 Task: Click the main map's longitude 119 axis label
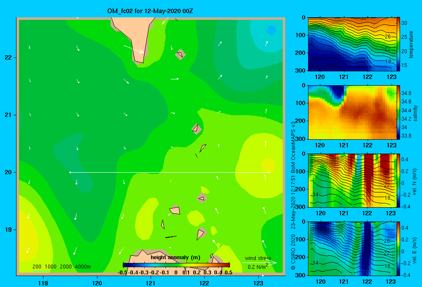click(x=43, y=283)
